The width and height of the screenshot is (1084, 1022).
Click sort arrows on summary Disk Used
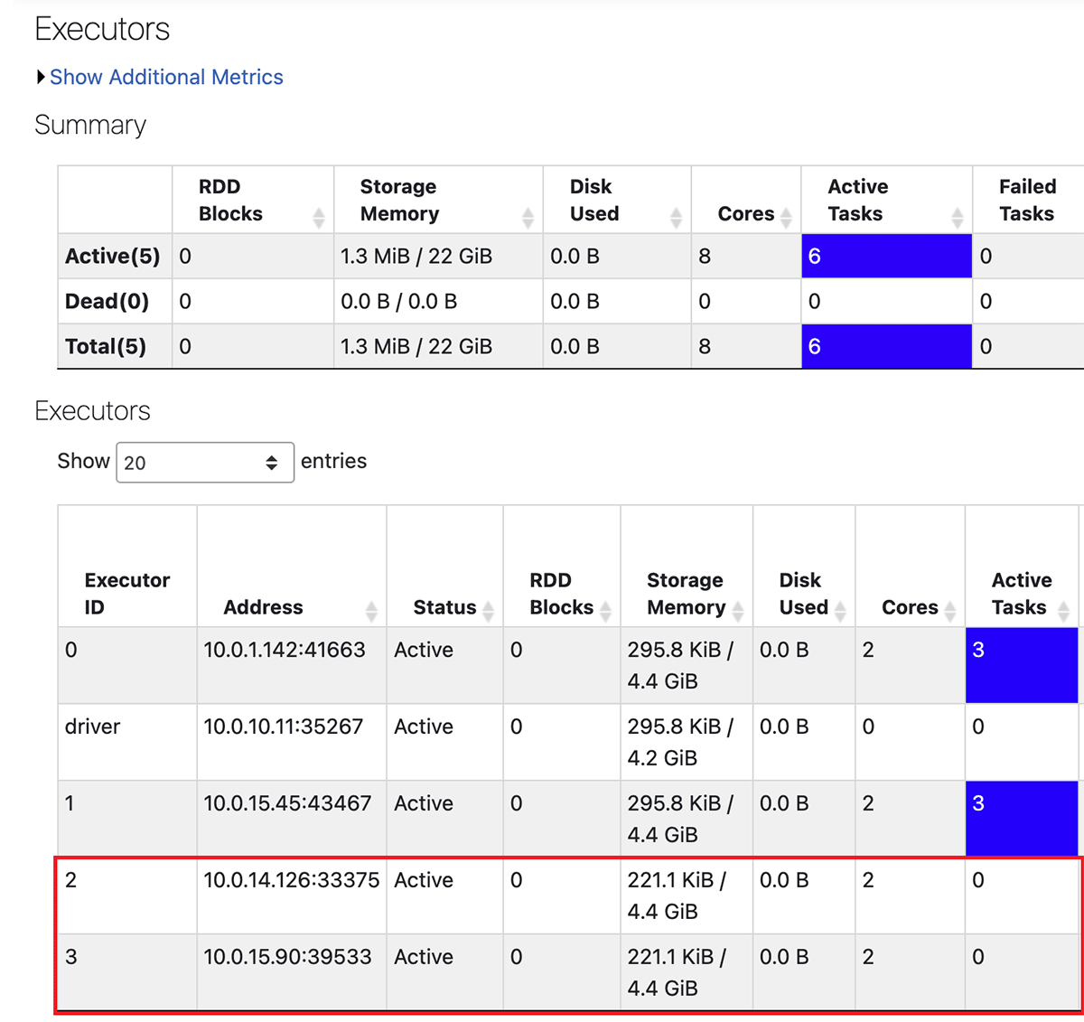[x=676, y=217]
